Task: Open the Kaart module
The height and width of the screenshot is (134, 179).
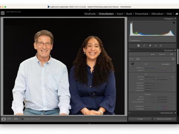Action: [120, 14]
